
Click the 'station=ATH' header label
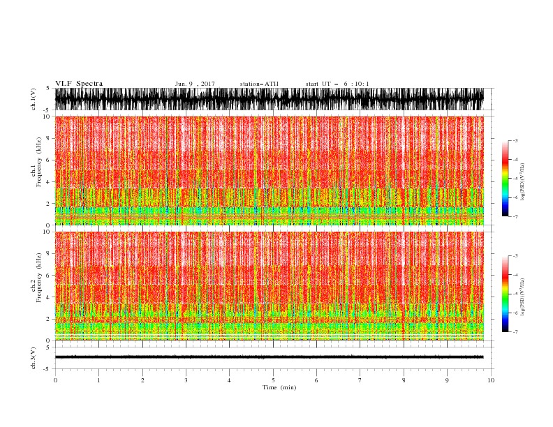click(x=259, y=84)
